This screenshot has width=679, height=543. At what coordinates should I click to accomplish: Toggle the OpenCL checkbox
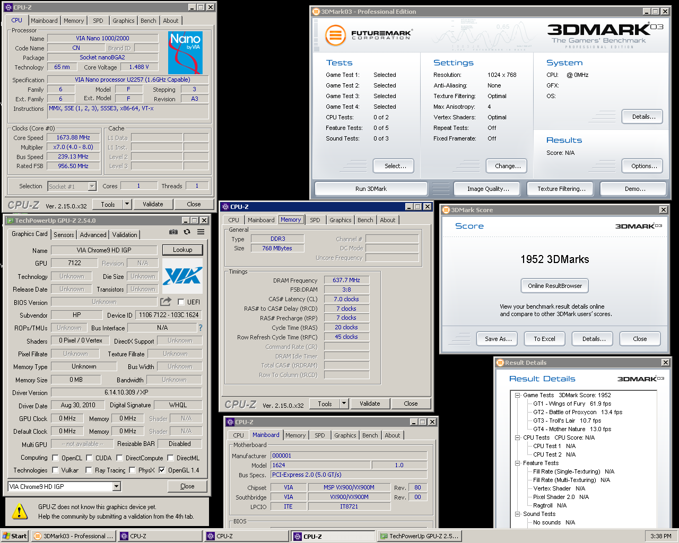pos(55,458)
